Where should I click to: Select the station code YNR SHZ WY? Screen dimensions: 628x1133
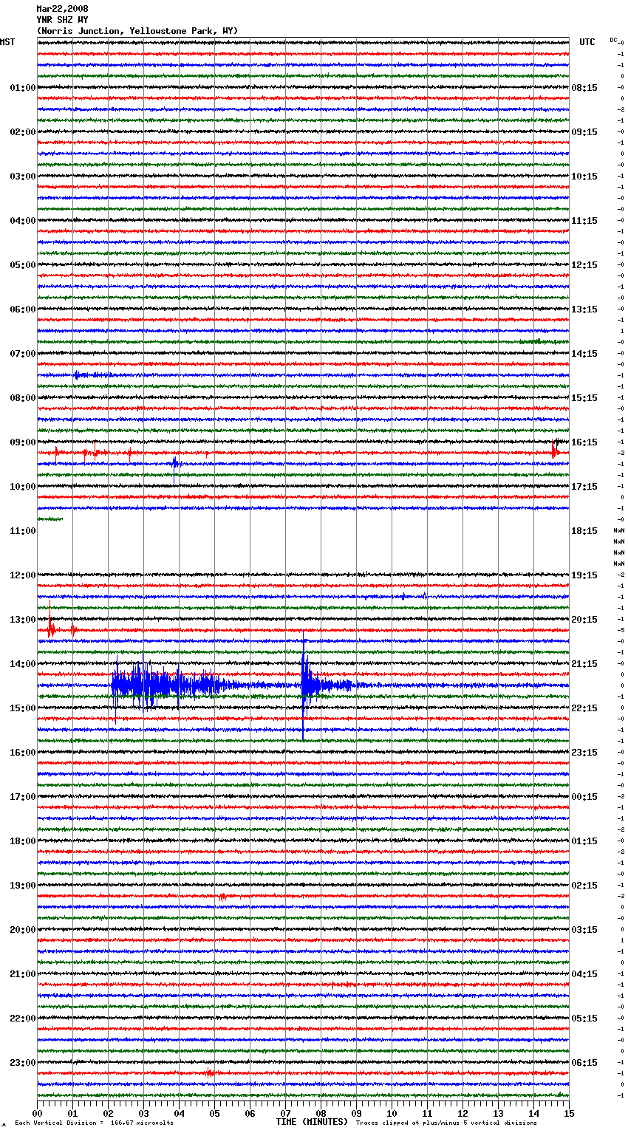point(62,20)
